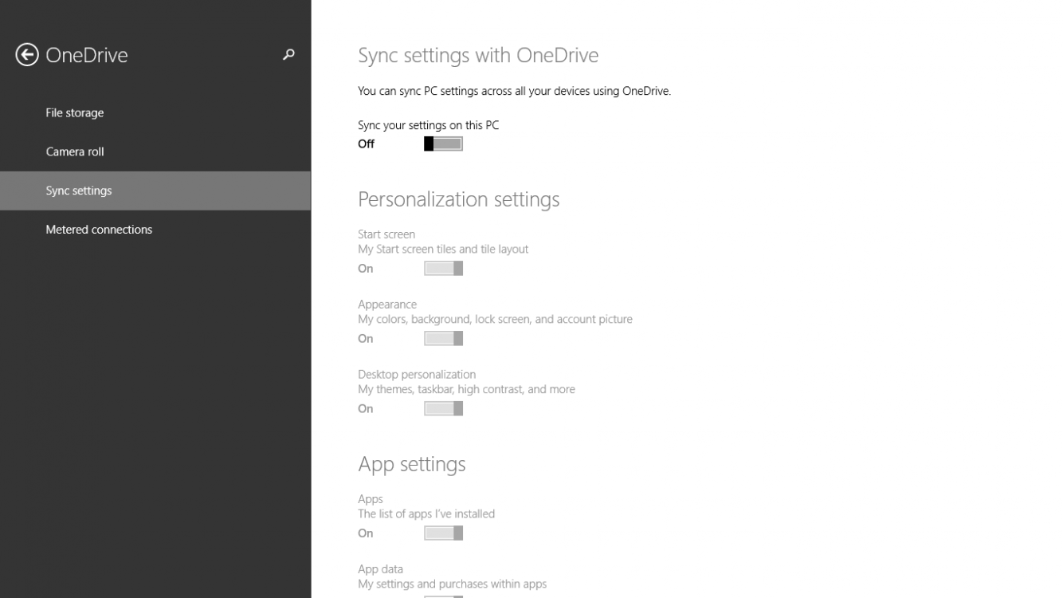Image resolution: width=1063 pixels, height=598 pixels.
Task: Toggle the Start screen sync switch
Action: (443, 269)
